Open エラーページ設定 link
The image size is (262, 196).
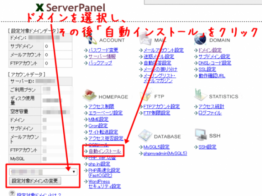click(x=105, y=113)
